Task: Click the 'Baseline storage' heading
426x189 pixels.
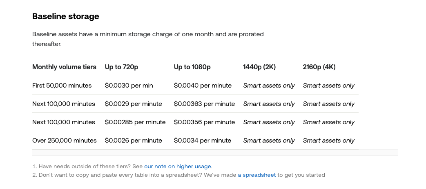Action: tap(66, 17)
